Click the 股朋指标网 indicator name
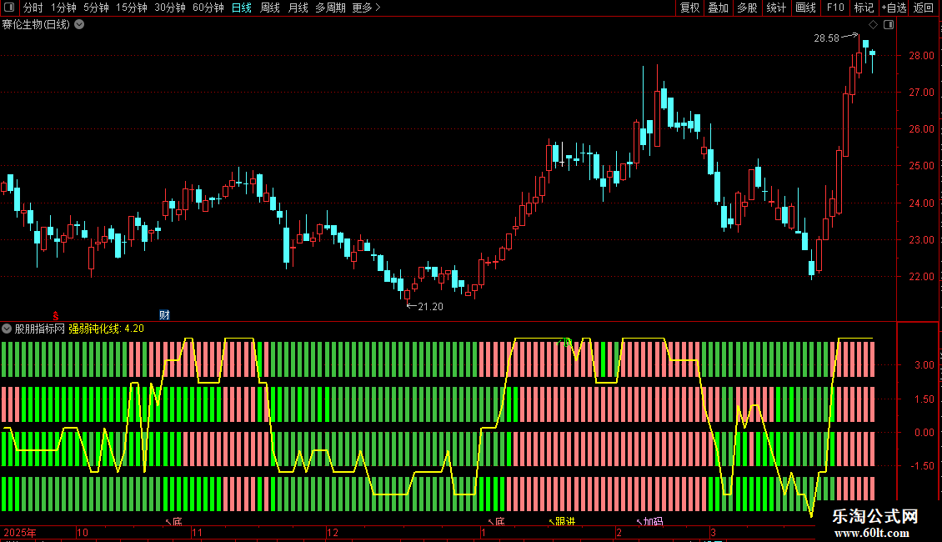942x542 pixels. (40, 329)
